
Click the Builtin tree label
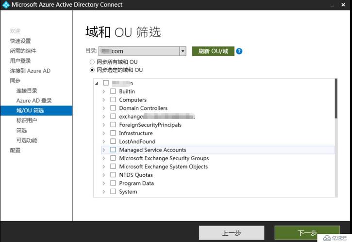point(127,91)
